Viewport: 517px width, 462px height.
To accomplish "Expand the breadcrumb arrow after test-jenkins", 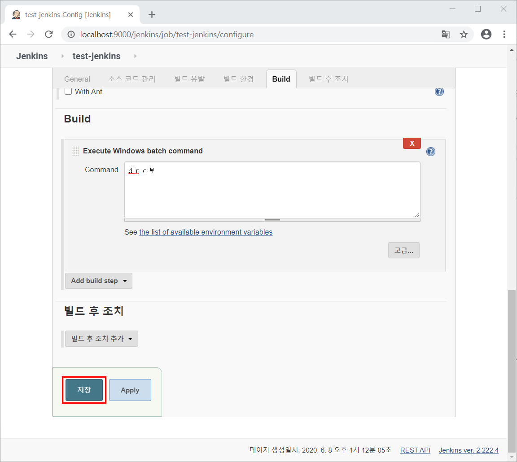I will [135, 57].
